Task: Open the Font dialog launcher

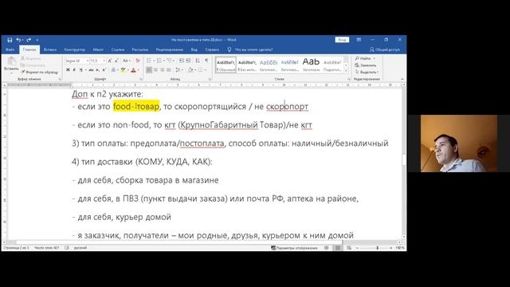Action: 141,79
